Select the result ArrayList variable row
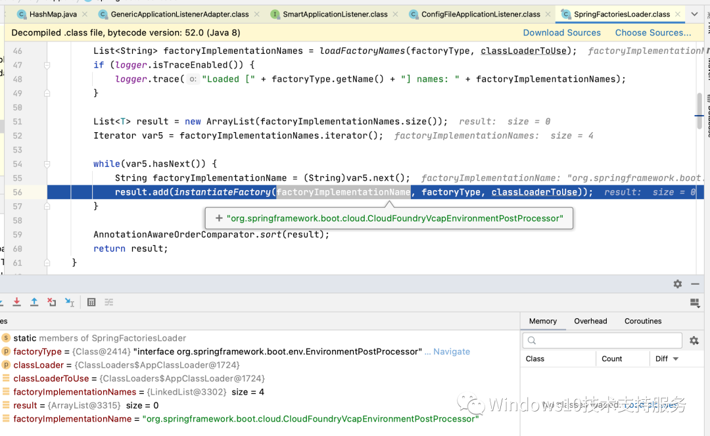 (x=260, y=405)
